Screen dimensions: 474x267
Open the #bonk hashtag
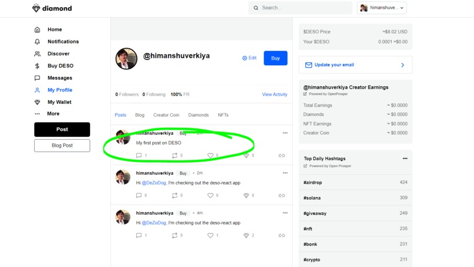click(x=310, y=244)
